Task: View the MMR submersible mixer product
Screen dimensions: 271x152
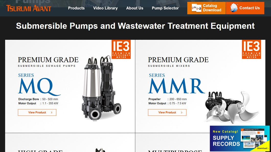Action: pos(167,112)
